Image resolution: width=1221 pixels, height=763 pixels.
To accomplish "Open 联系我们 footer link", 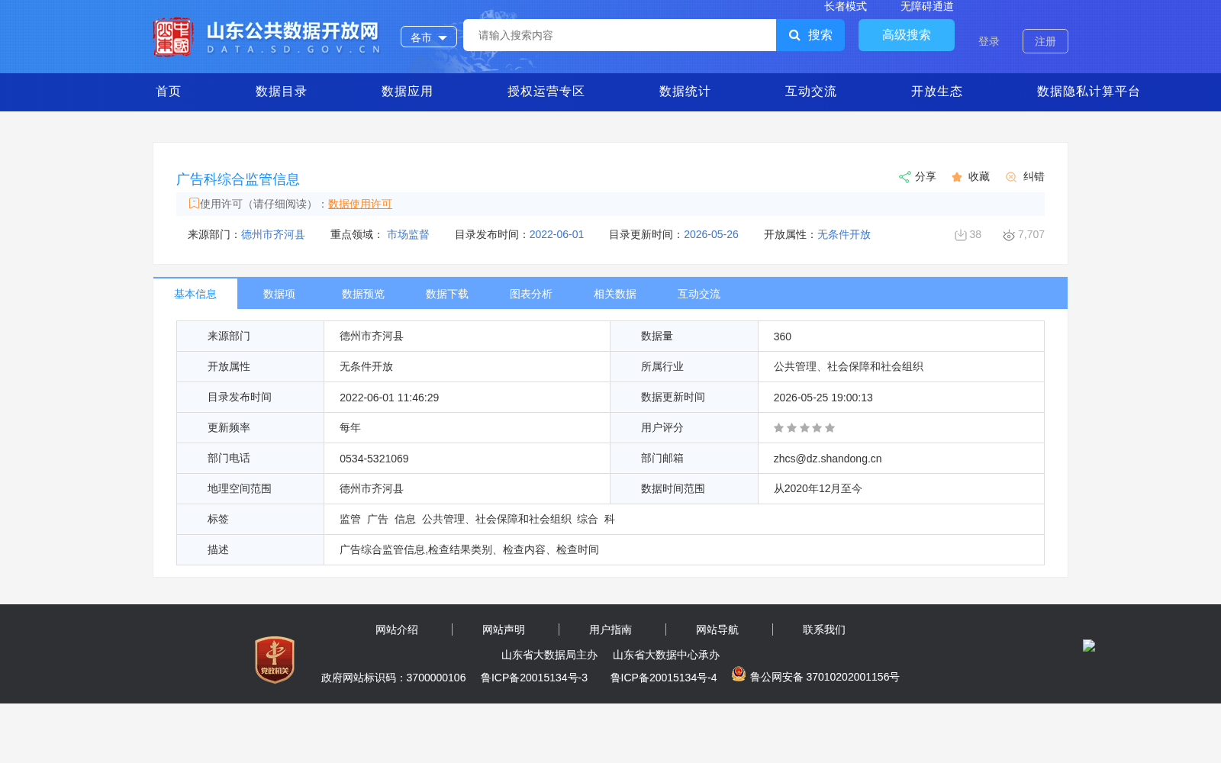I will [824, 629].
